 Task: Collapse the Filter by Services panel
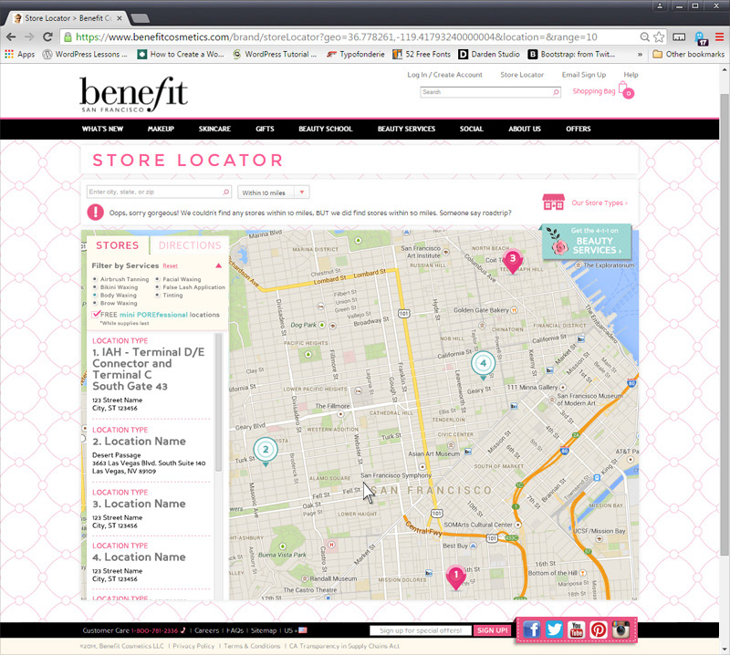pyautogui.click(x=218, y=265)
